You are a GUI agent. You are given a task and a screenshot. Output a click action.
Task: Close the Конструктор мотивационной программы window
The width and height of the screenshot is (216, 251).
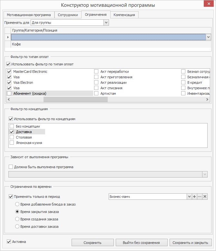[x=206, y=5]
